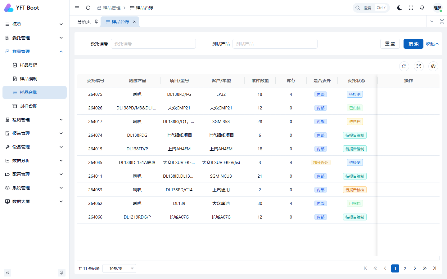Click the 重置 button
The image size is (447, 279).
(x=390, y=44)
